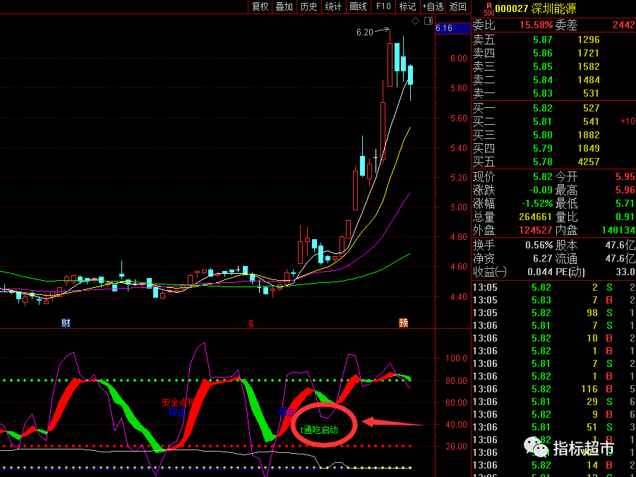Click the 内盘 value 140134
Viewport: 636px width, 477px height.
(x=618, y=231)
